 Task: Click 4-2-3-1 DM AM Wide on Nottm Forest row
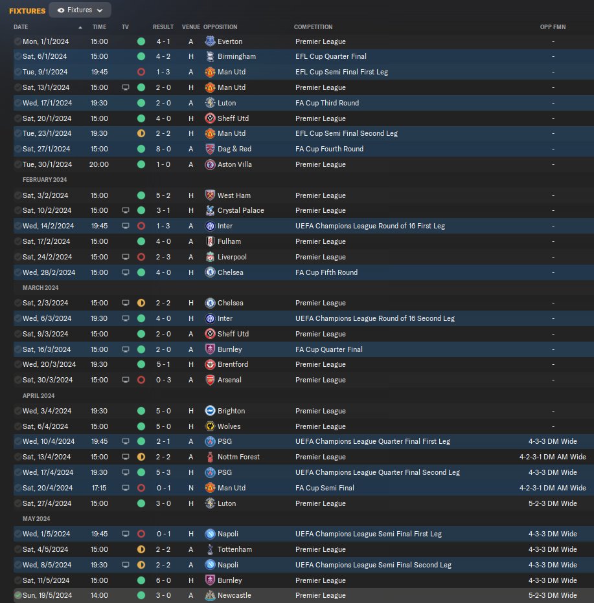tap(553, 457)
